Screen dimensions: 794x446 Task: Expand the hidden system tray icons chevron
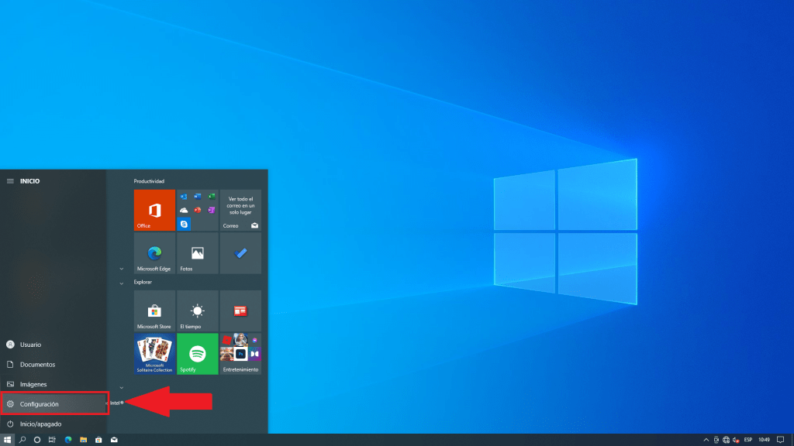705,440
